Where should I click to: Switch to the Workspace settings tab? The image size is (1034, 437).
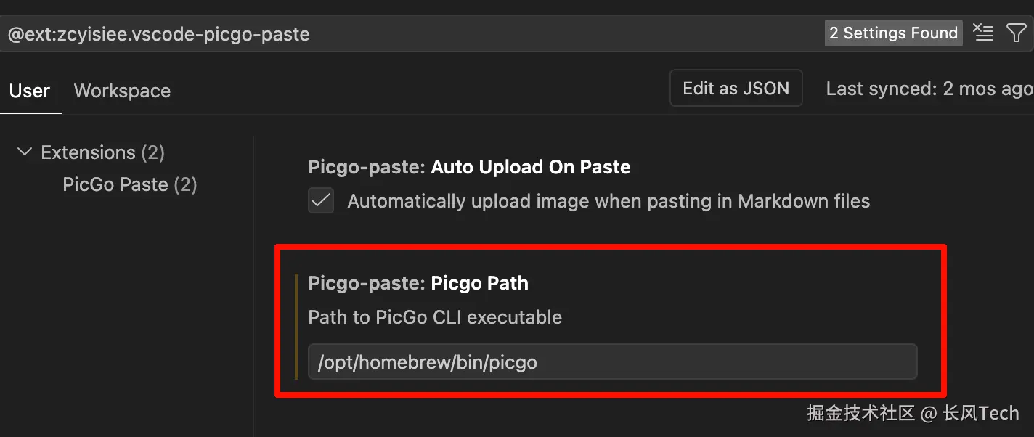(x=122, y=91)
